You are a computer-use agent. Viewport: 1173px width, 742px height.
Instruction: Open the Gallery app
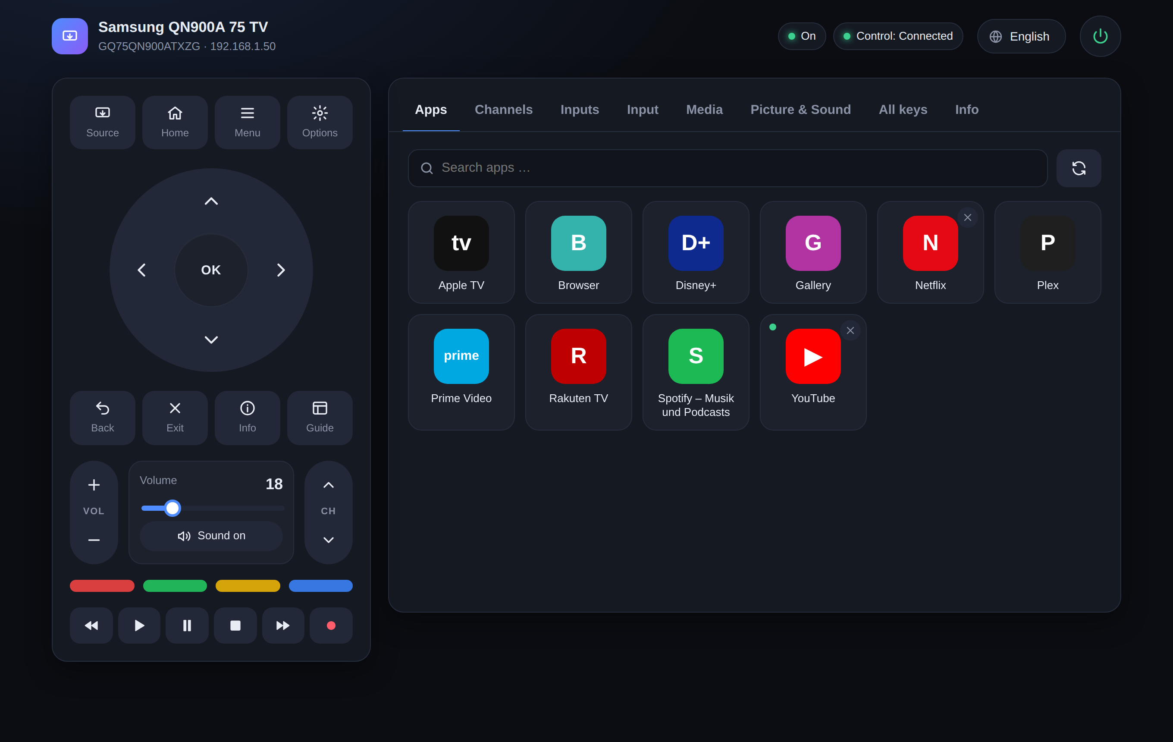tap(813, 252)
